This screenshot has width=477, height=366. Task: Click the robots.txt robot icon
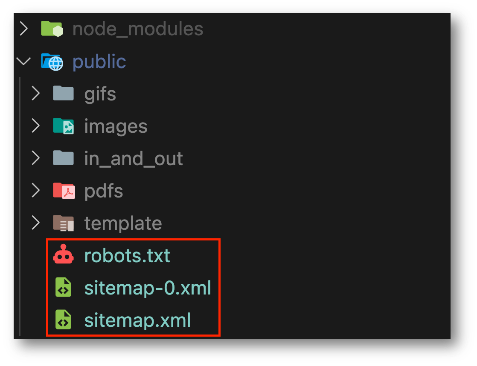click(x=63, y=254)
